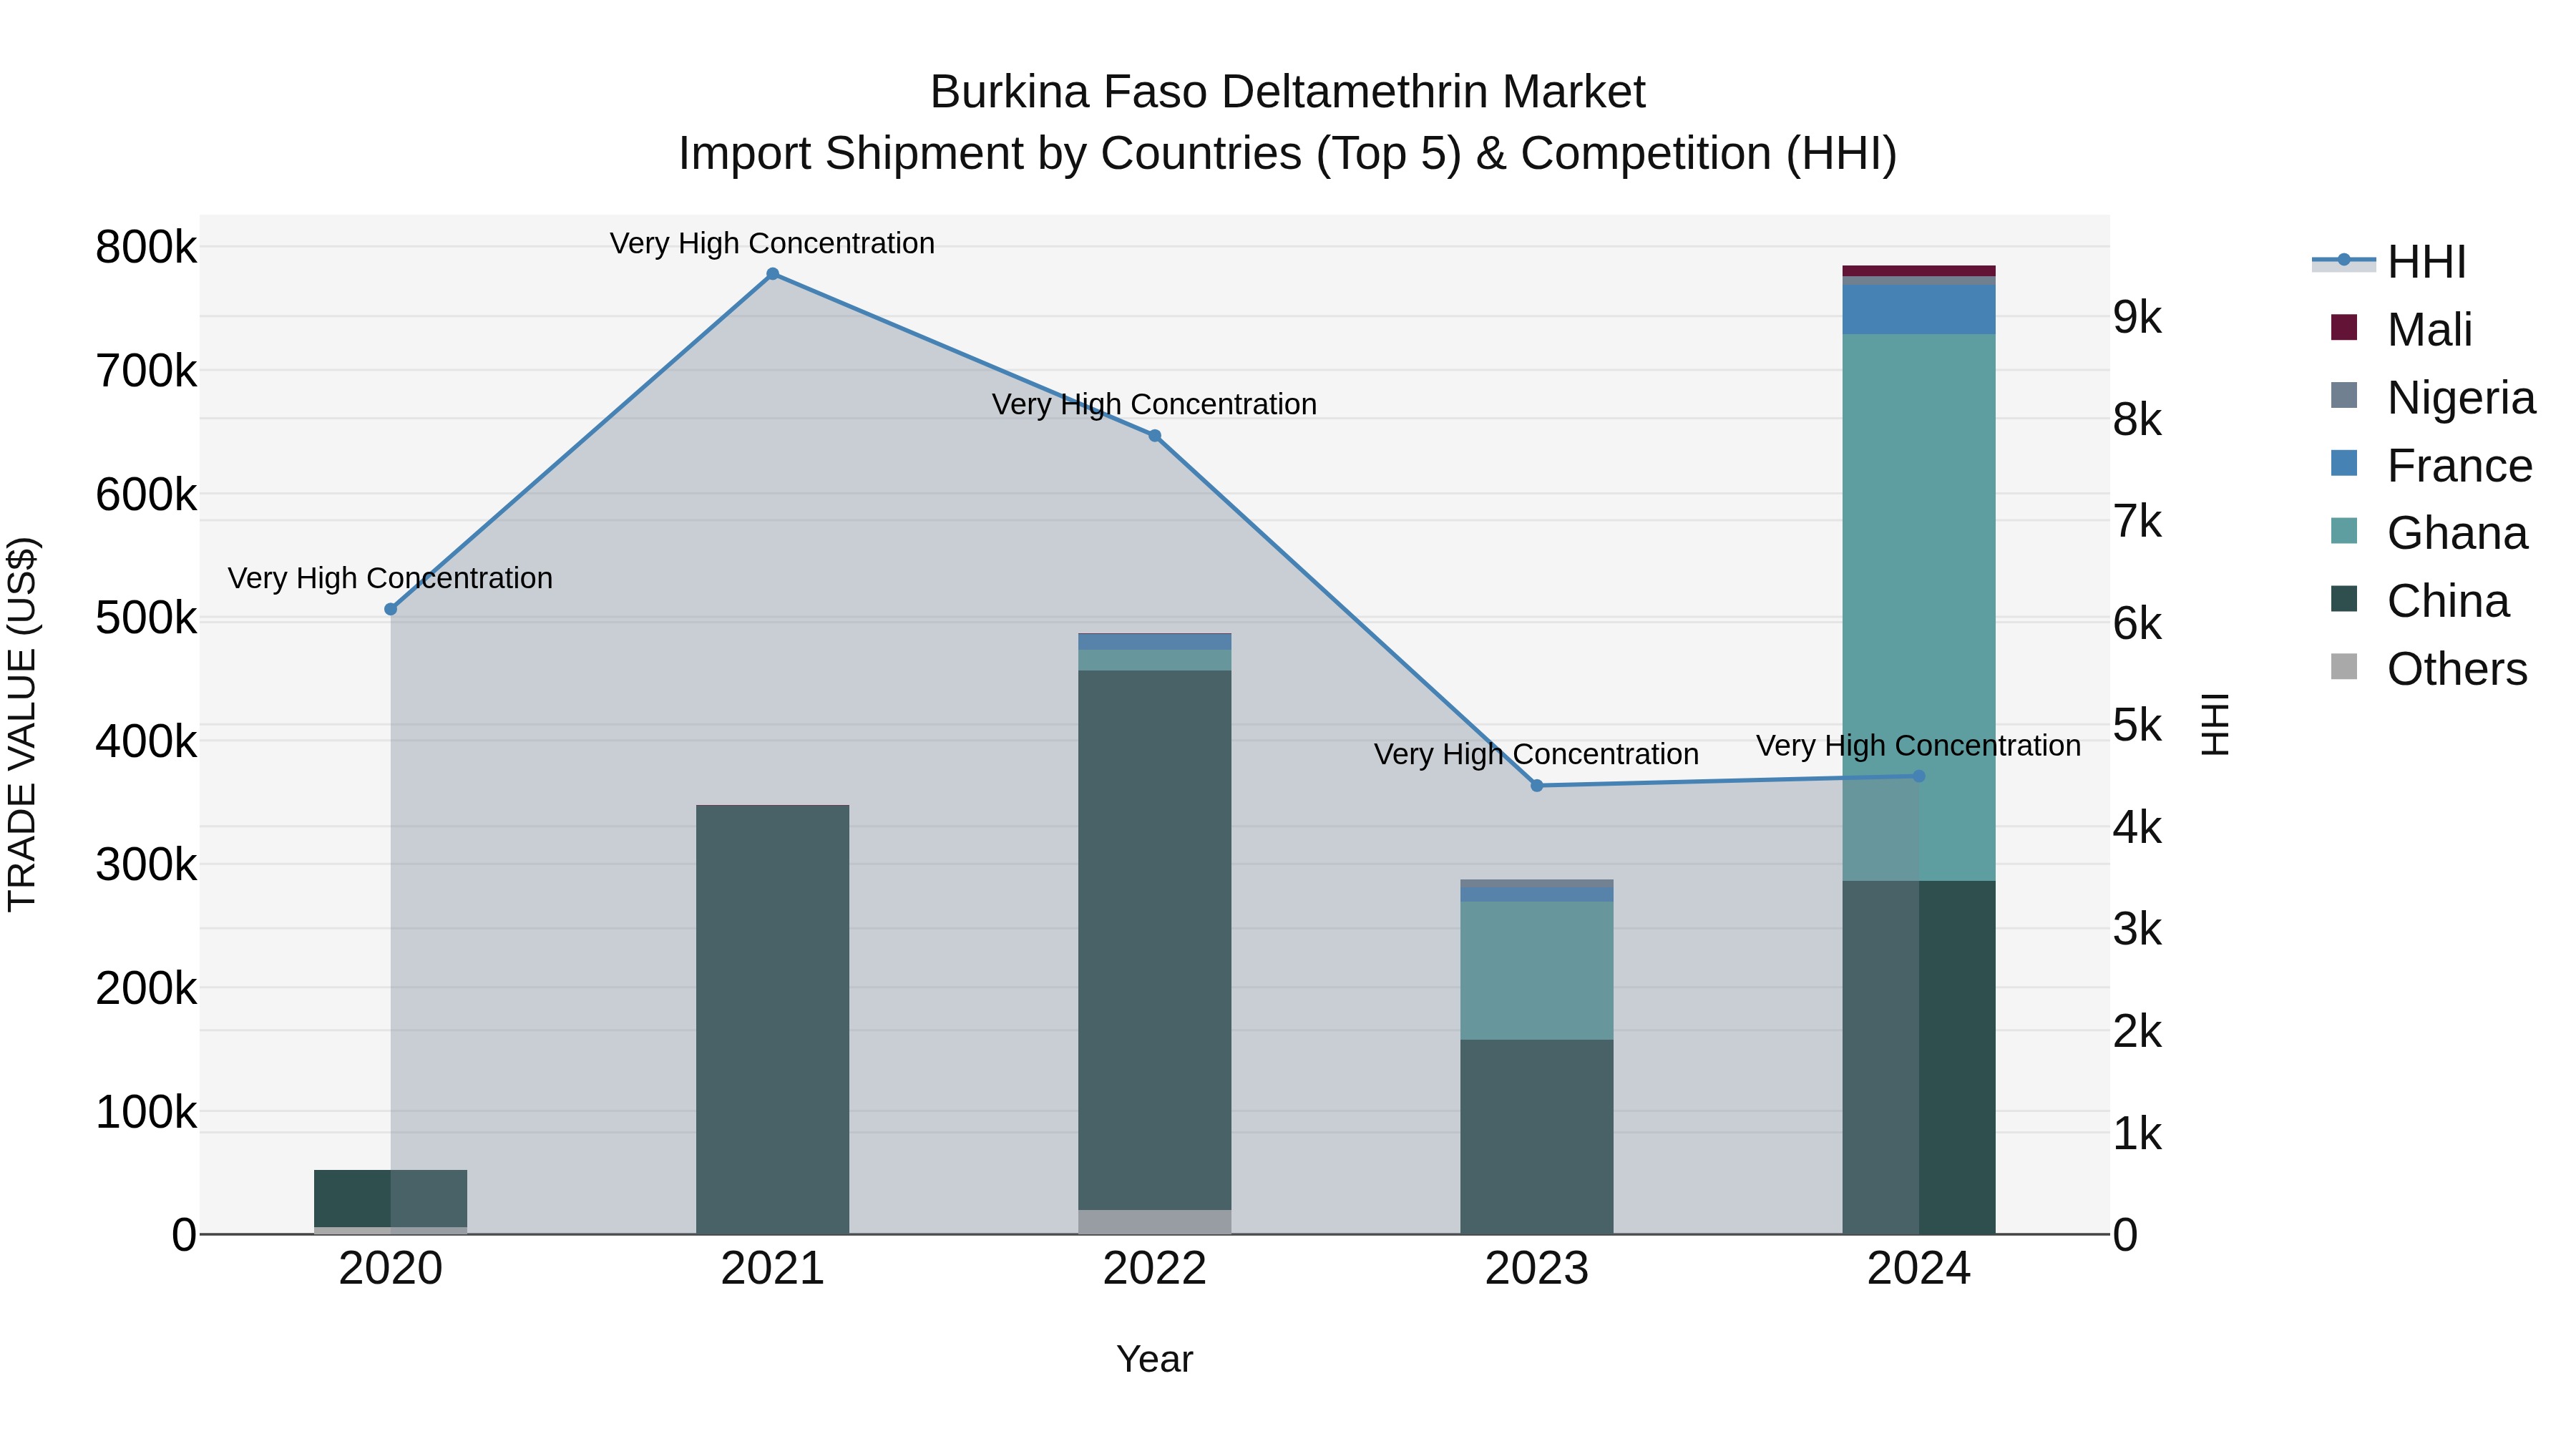Image resolution: width=2576 pixels, height=1449 pixels.
Task: Click the 9k right axis tick
Action: point(2137,318)
